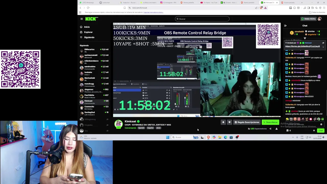
Task: Open milenkanolasco channel in following list
Action: point(94,62)
